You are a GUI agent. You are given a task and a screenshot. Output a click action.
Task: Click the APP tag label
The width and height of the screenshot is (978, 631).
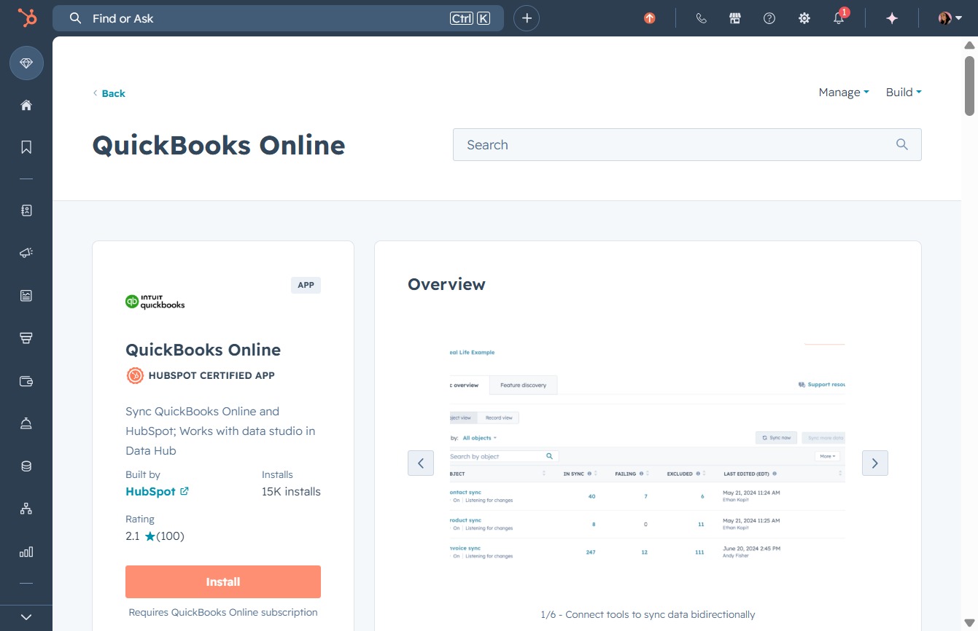coord(306,285)
